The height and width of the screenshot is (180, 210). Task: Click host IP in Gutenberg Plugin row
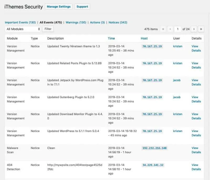tap(152, 97)
